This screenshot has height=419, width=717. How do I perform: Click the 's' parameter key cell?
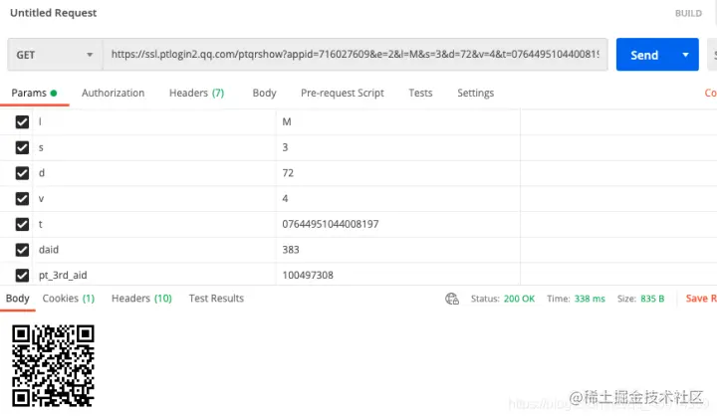(x=154, y=147)
